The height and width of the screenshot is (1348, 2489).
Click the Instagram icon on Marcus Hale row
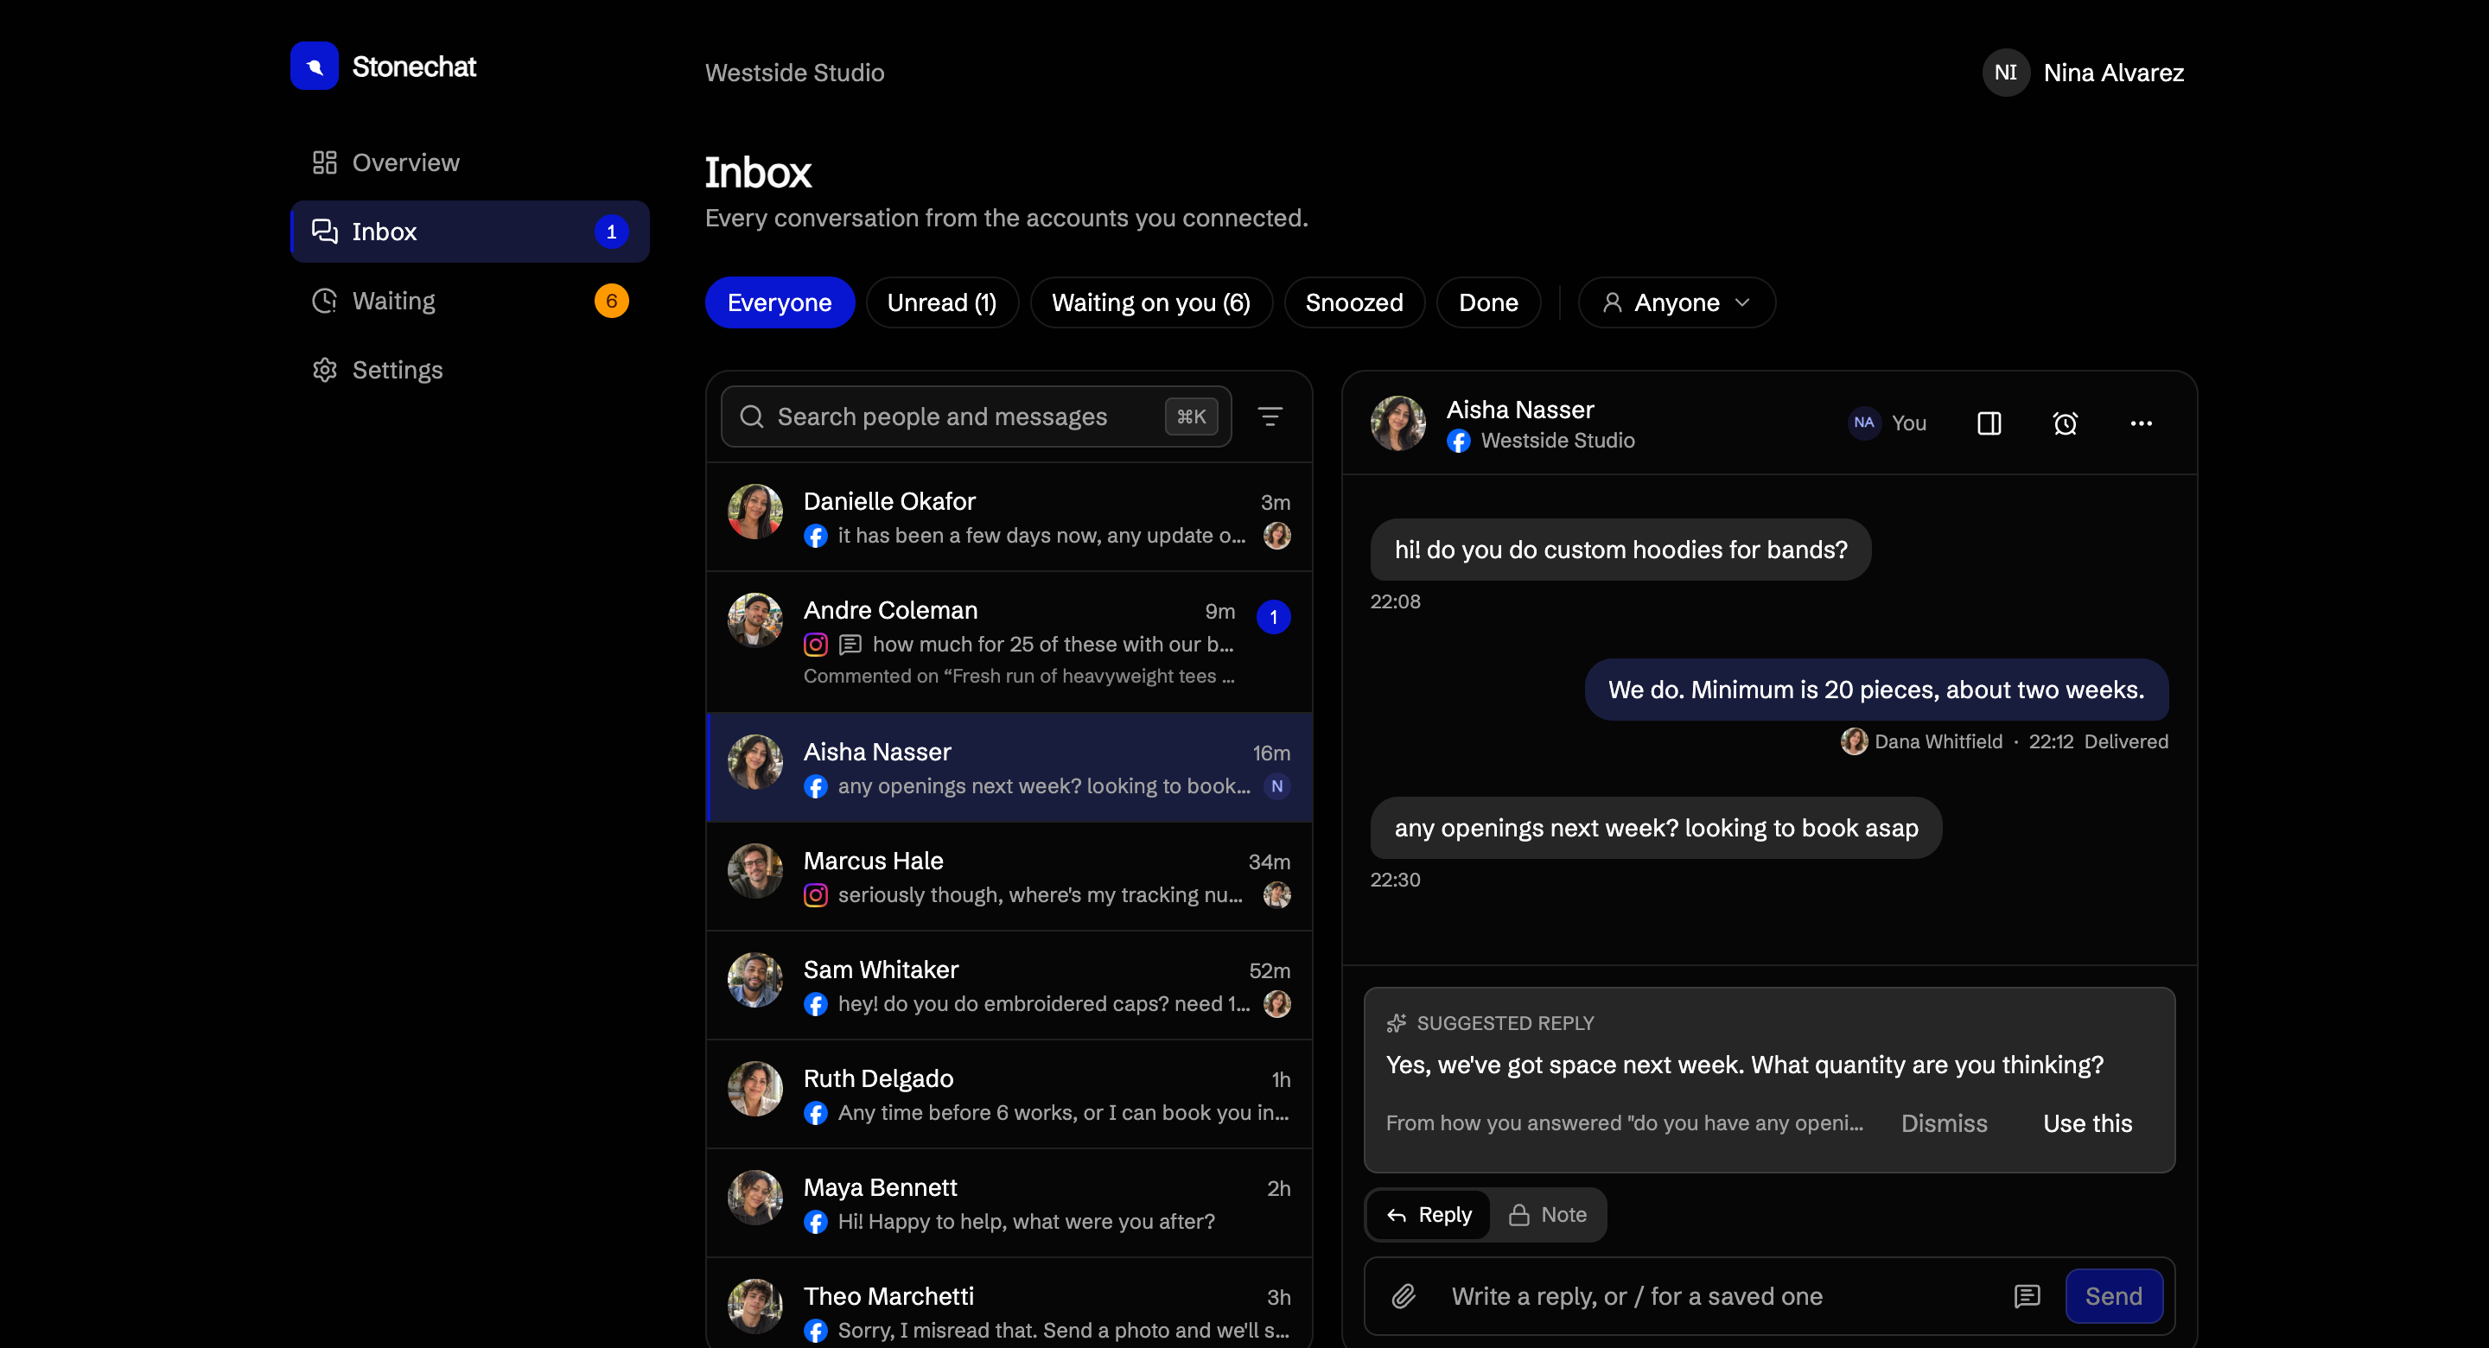[x=816, y=896]
